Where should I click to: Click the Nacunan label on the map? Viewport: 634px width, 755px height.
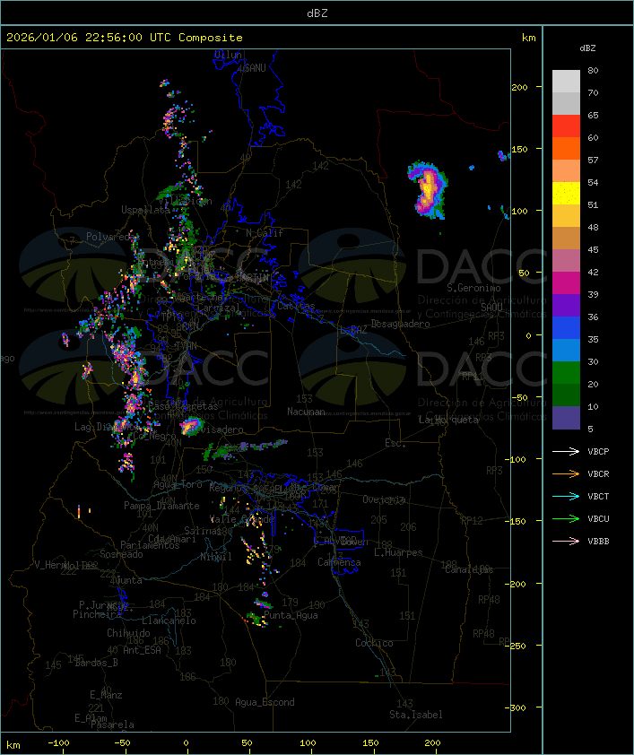point(306,412)
